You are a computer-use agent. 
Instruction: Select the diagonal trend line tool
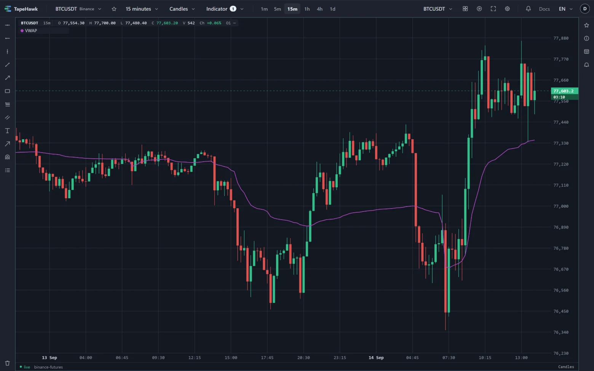click(x=7, y=65)
